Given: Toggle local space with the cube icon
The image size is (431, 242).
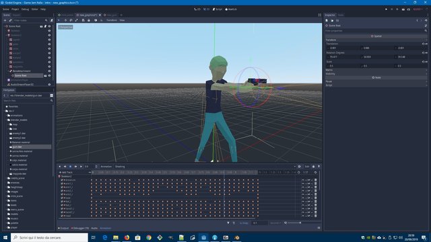Looking at the screenshot, I should (96, 20).
